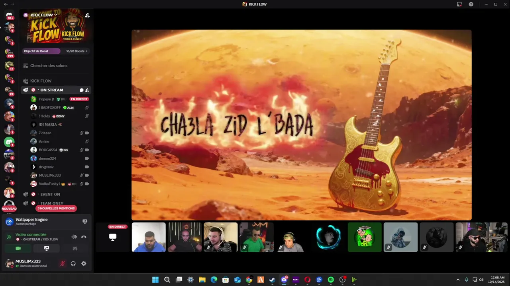
Task: Open server icon with 17 badge
Action: (9, 65)
